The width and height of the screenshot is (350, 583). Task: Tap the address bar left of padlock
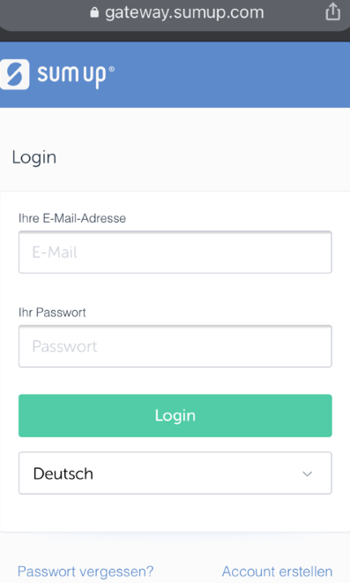pyautogui.click(x=45, y=12)
